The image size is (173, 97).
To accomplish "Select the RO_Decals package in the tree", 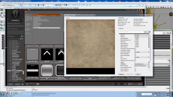I will tap(14, 51).
